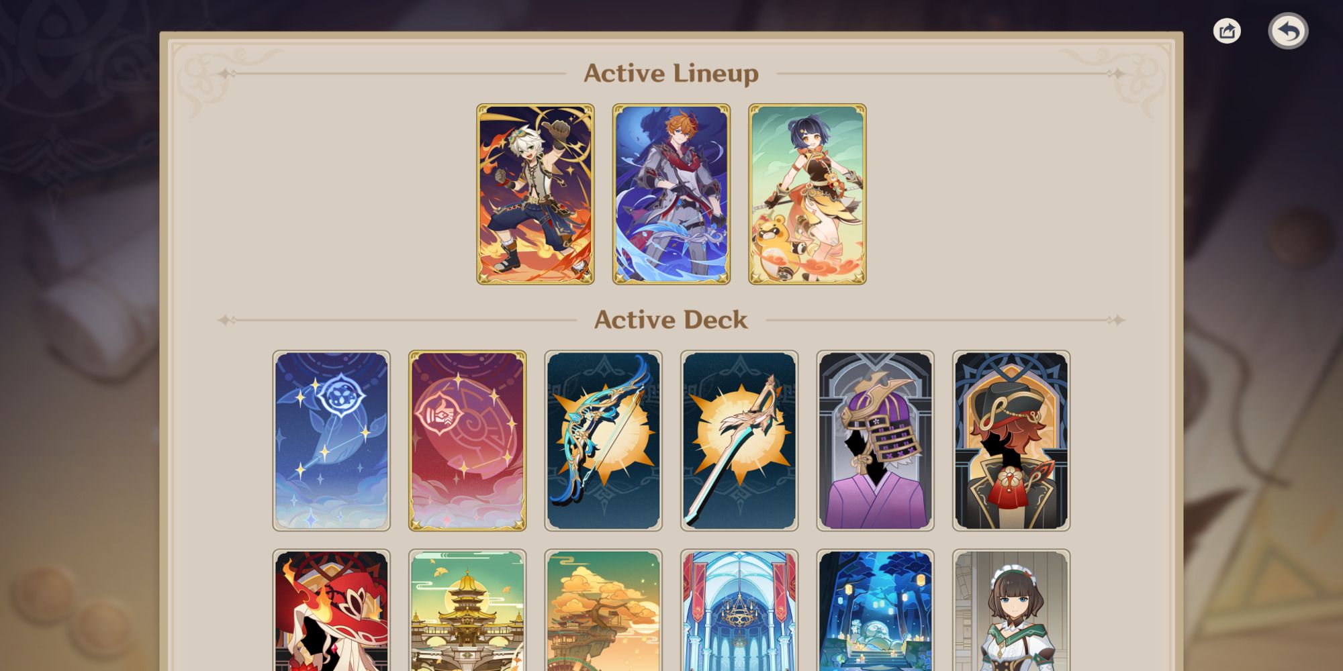Open the night forest lantern location card
This screenshot has width=1343, height=671.
[x=875, y=610]
